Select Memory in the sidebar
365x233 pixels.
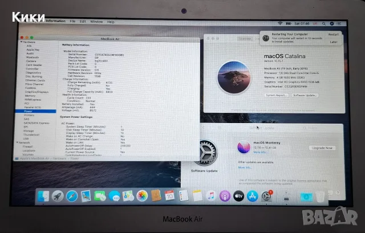click(x=30, y=96)
